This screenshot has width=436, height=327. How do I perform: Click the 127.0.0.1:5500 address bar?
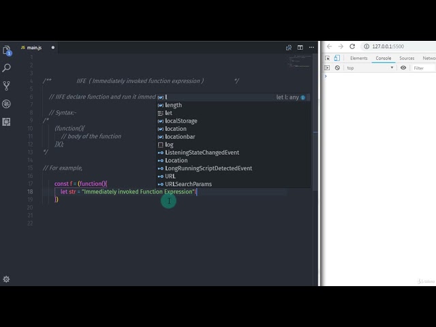pyautogui.click(x=388, y=46)
